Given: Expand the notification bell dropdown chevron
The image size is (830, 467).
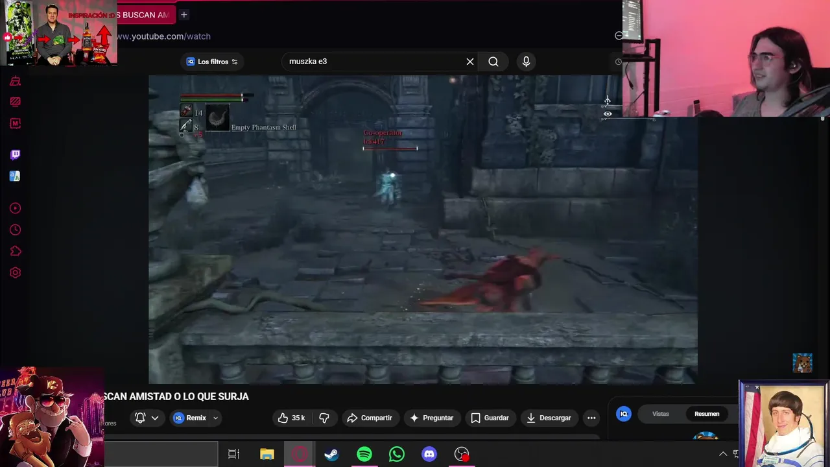Looking at the screenshot, I should (x=155, y=418).
